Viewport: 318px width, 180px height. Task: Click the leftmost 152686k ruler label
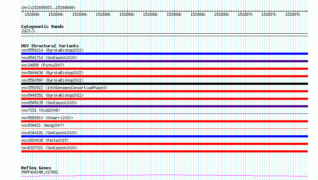(32, 14)
